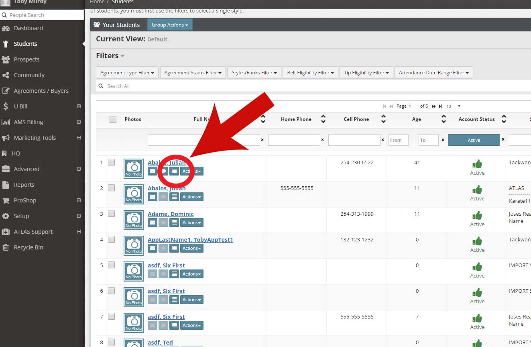This screenshot has width=531, height=347.
Task: Navigate to Prospects in the sidebar
Action: tap(26, 59)
